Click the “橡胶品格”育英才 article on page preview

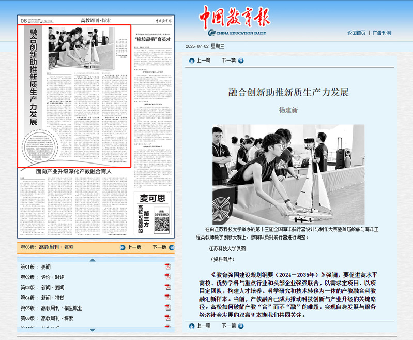[152, 39]
